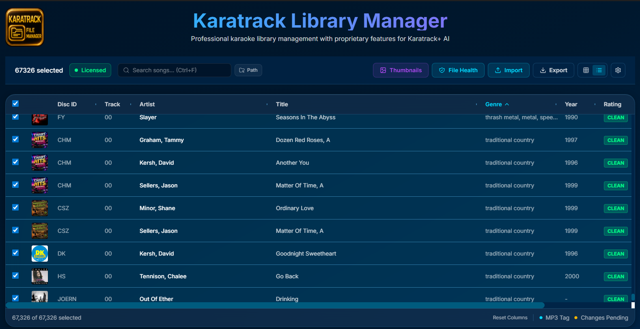Screen dimensions: 640x329
Task: Click the CLEAN badge for Goodnight Sweetheart
Action: point(616,254)
